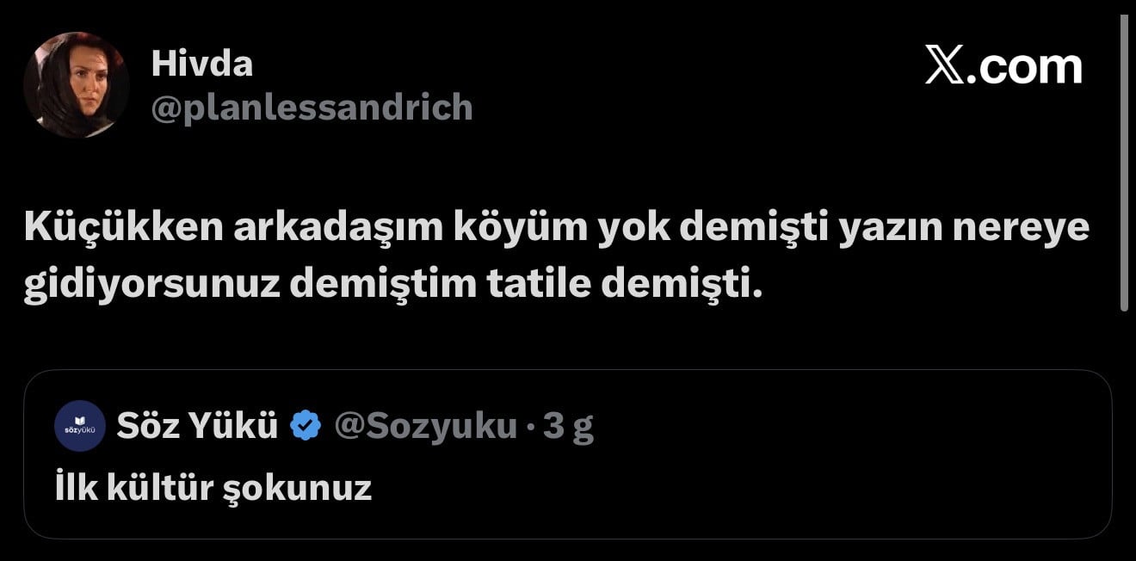The width and height of the screenshot is (1136, 561).
Task: Open Hivda's profile picture
Action: [77, 85]
